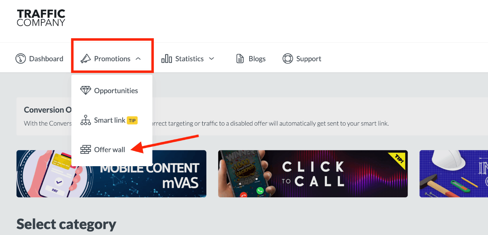Click the Traffic Company logo
This screenshot has width=488, height=235.
[41, 18]
